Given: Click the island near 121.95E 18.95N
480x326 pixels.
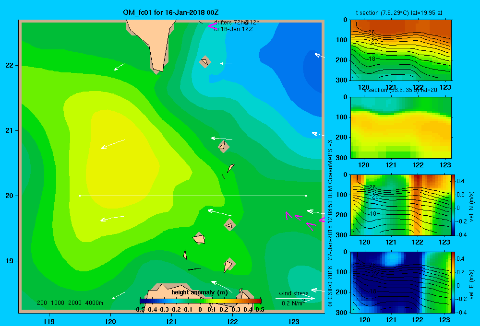Looking at the screenshot, I should coord(228,265).
